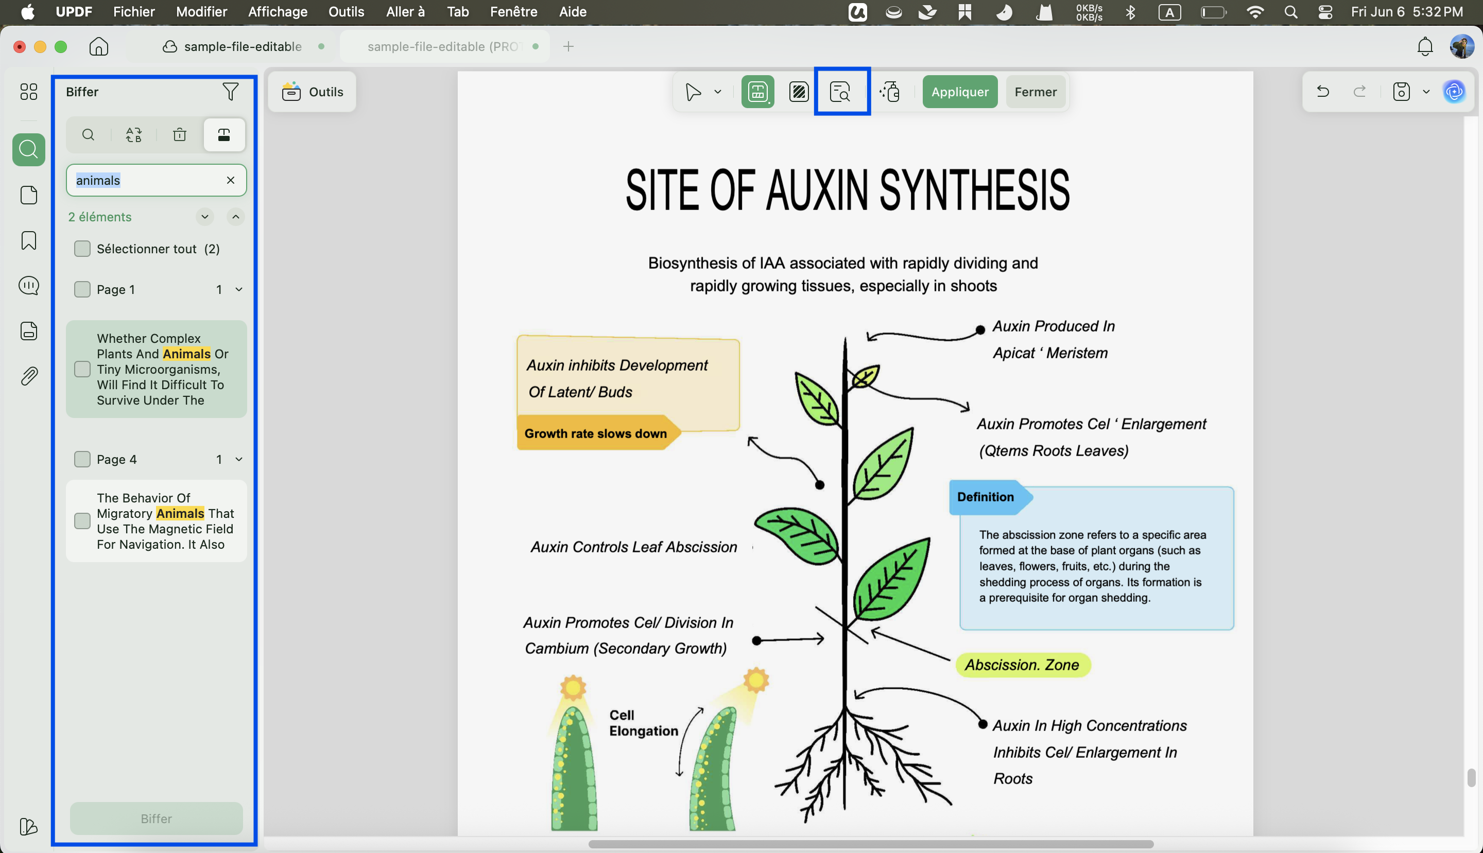Click the undo arrow icon
This screenshot has height=853, width=1483.
point(1322,92)
